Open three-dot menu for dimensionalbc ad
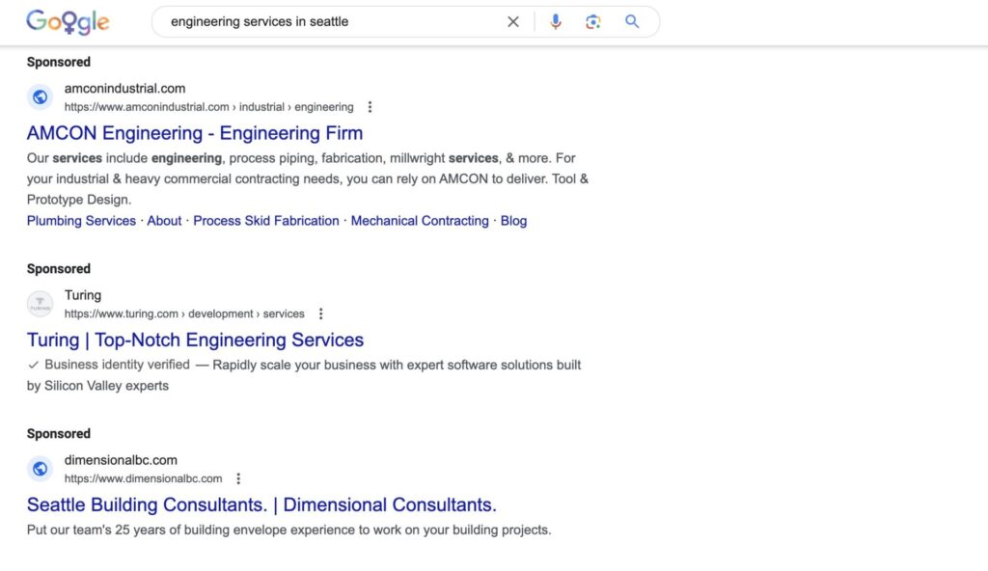Viewport: 988px width, 571px height. 238,479
